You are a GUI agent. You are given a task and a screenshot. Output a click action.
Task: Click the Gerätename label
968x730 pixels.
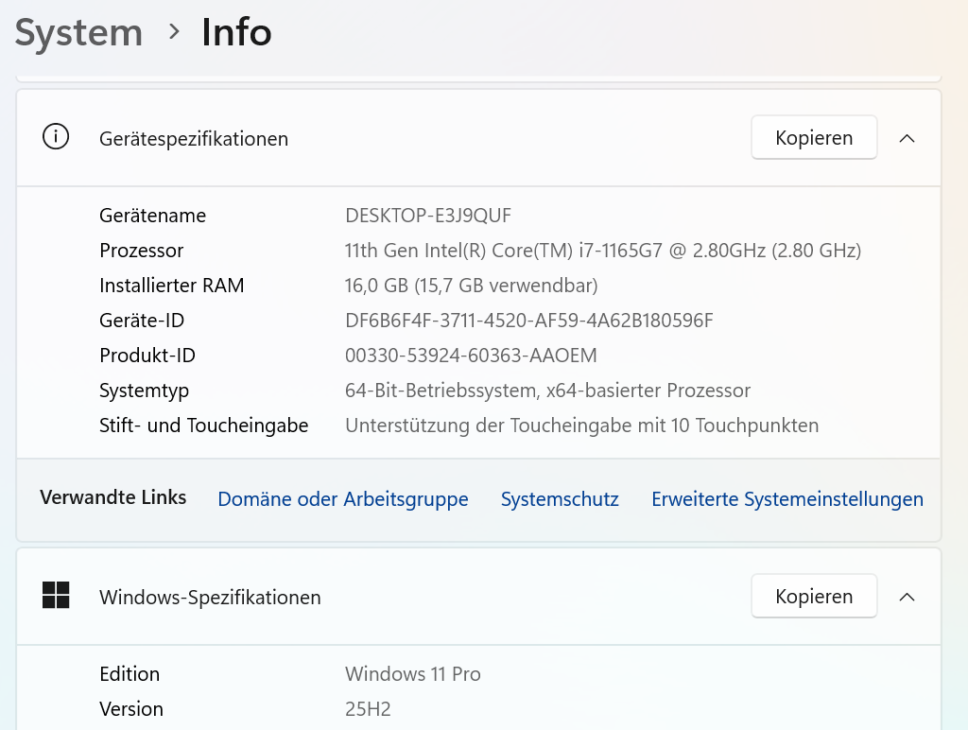click(x=152, y=216)
